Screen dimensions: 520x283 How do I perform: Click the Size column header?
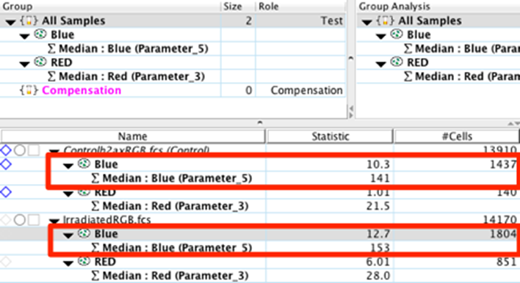[238, 7]
